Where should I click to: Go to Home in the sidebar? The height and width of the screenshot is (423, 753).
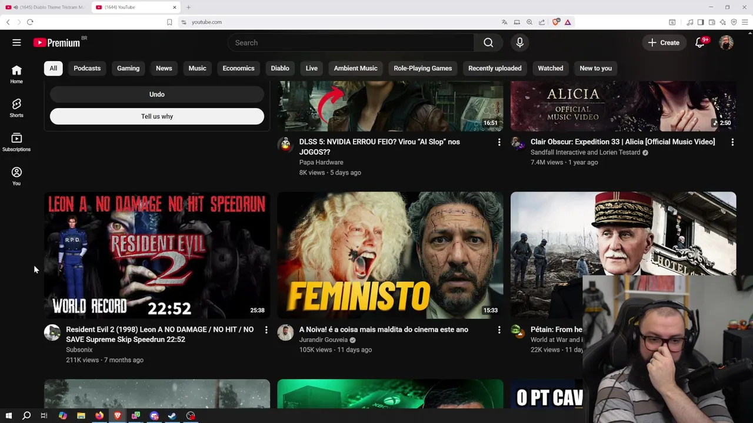(x=16, y=74)
